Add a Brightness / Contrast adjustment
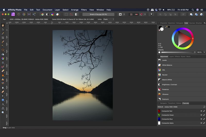The width and height of the screenshot is (206, 137). tap(182, 85)
